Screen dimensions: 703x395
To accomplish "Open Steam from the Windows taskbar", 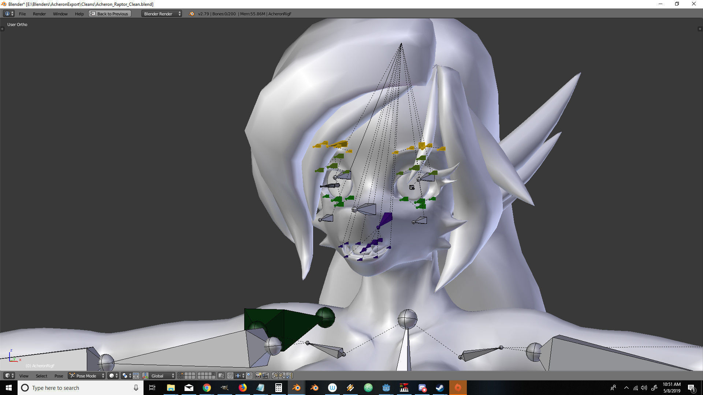I will (x=440, y=388).
